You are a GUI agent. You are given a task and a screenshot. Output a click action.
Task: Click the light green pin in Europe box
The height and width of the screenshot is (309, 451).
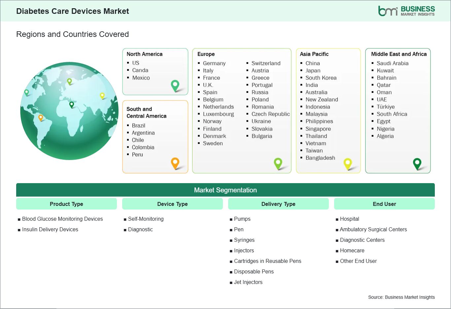(x=278, y=163)
